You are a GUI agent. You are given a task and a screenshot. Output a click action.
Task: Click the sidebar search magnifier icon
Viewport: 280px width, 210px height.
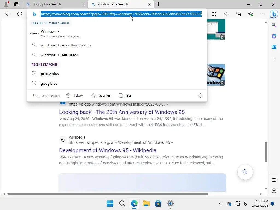[x=274, y=25]
